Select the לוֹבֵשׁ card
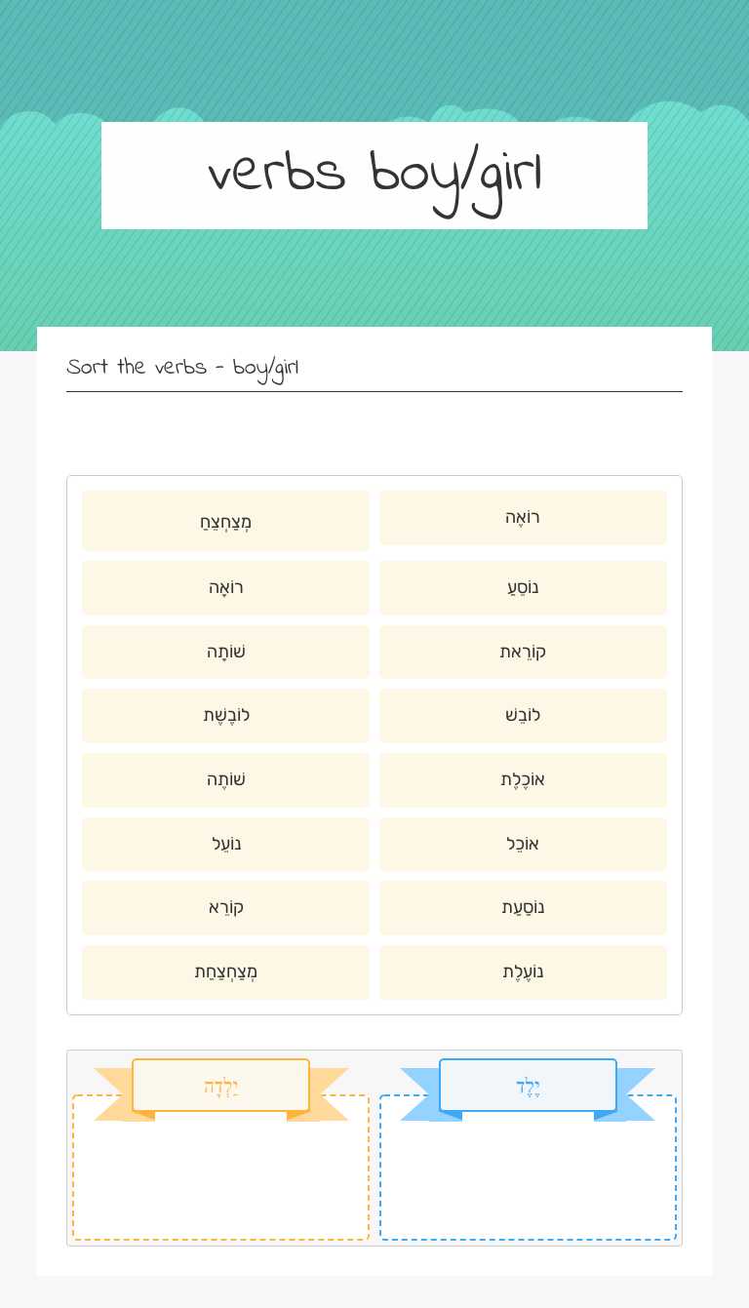 pos(524,715)
